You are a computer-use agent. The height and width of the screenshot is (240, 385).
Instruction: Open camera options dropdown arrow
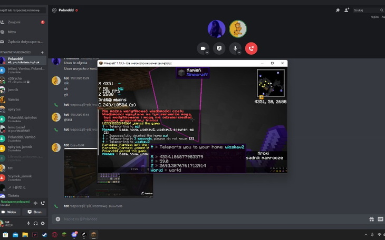[x=207, y=52]
